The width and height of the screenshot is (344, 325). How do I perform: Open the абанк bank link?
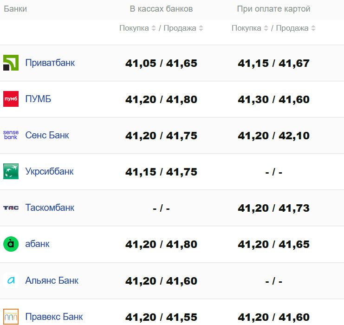(x=37, y=244)
